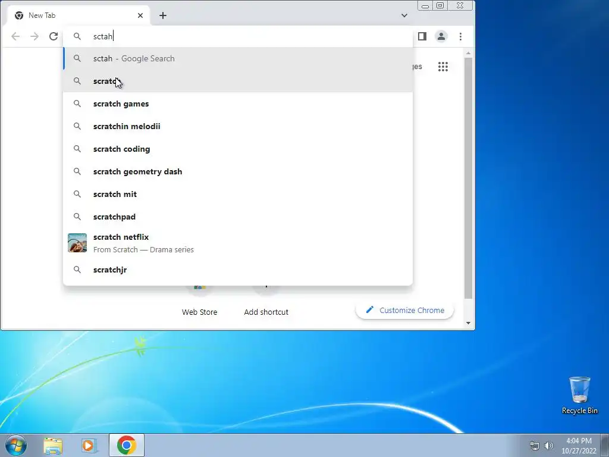
Task: Select the 'scratchpad' suggestion
Action: [x=238, y=217]
